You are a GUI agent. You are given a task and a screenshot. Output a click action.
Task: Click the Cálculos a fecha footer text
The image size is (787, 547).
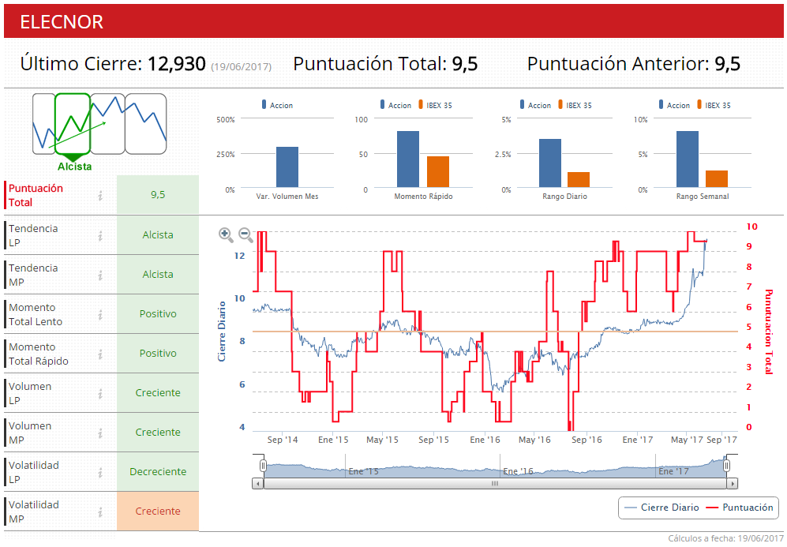point(725,538)
